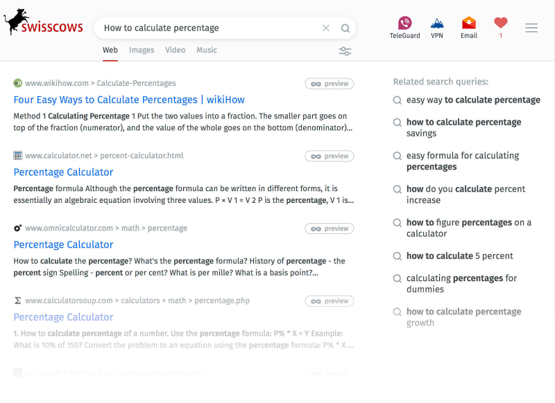Select 'how to calculate 5 percent' query
The height and width of the screenshot is (403, 555).
(x=459, y=256)
